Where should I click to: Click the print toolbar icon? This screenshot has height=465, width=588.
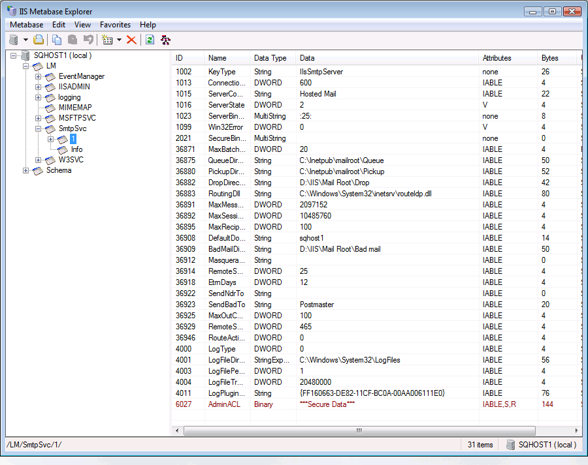(39, 40)
